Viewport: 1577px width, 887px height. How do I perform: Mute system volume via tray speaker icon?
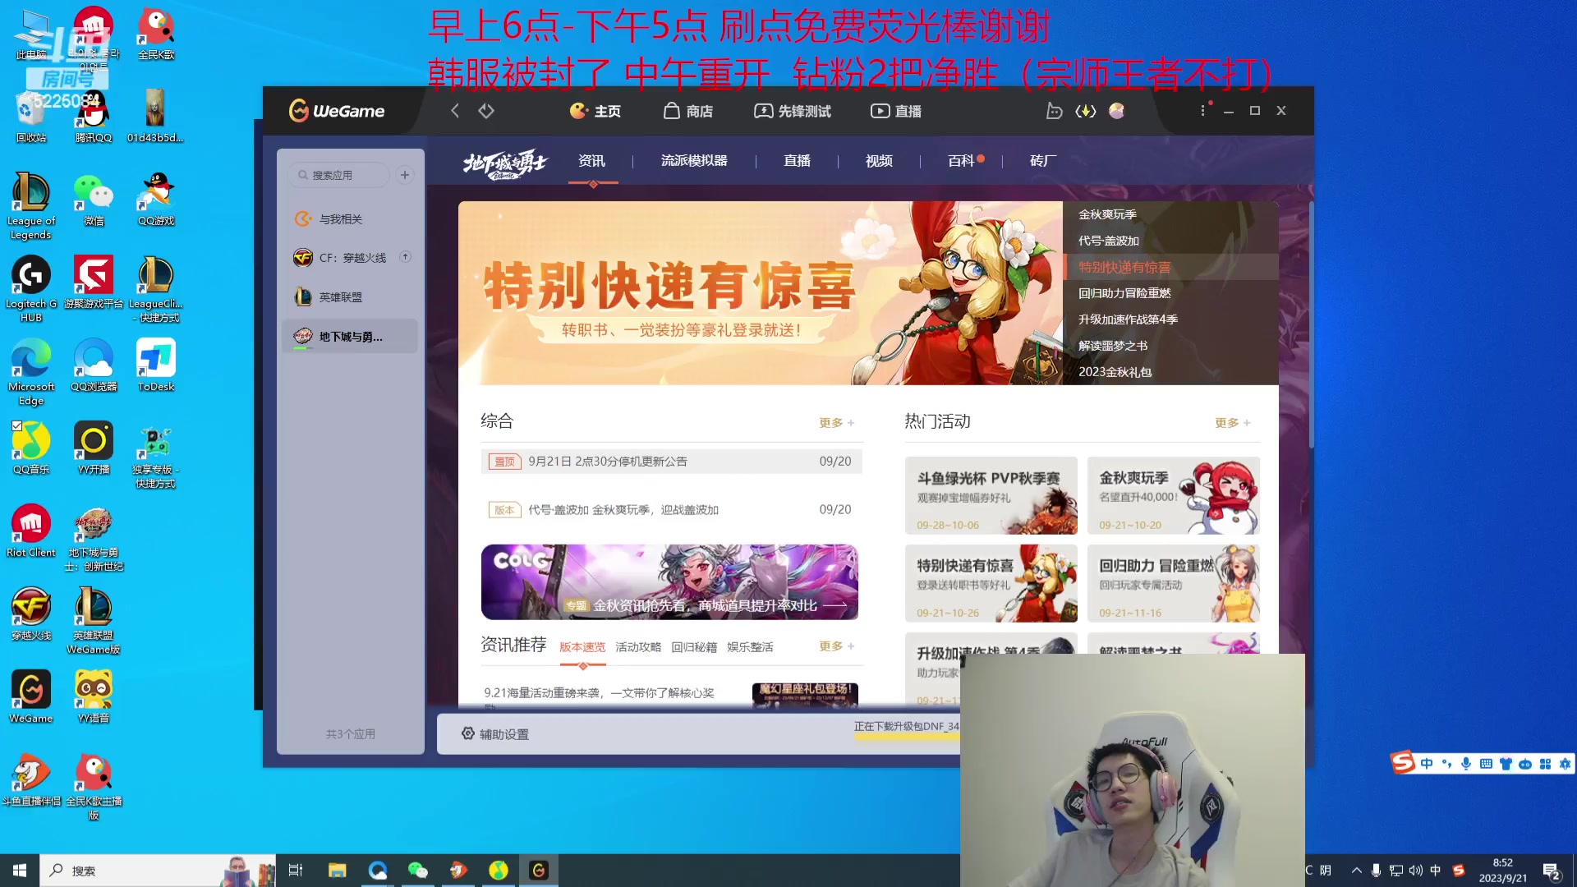1414,870
